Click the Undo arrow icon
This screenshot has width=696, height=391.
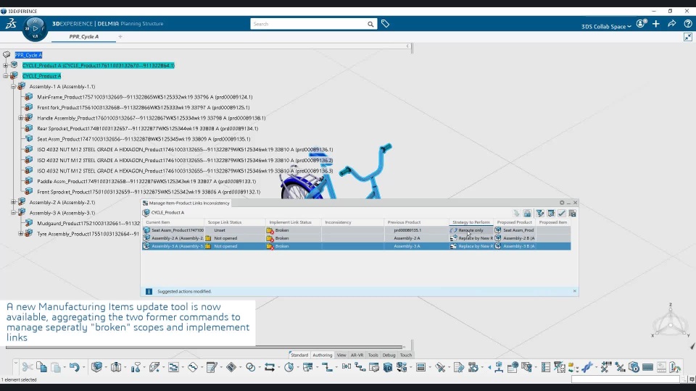point(74,367)
